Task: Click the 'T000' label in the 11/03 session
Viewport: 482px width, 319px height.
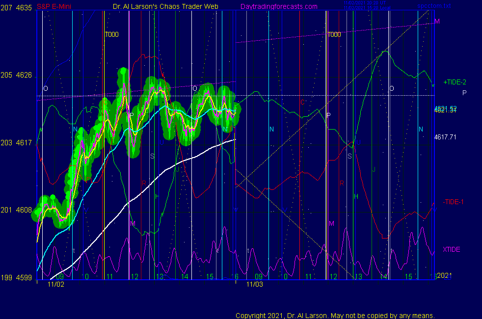Action: point(334,34)
